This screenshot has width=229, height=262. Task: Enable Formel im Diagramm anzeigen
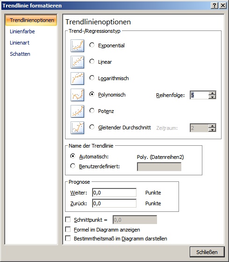pyautogui.click(x=68, y=229)
